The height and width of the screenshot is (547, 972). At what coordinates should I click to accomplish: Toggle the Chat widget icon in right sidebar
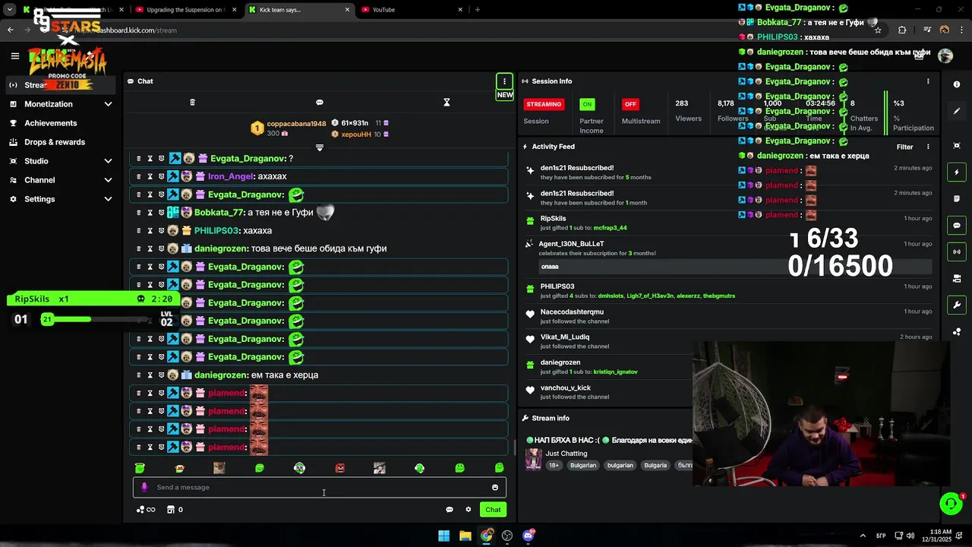coord(957,226)
